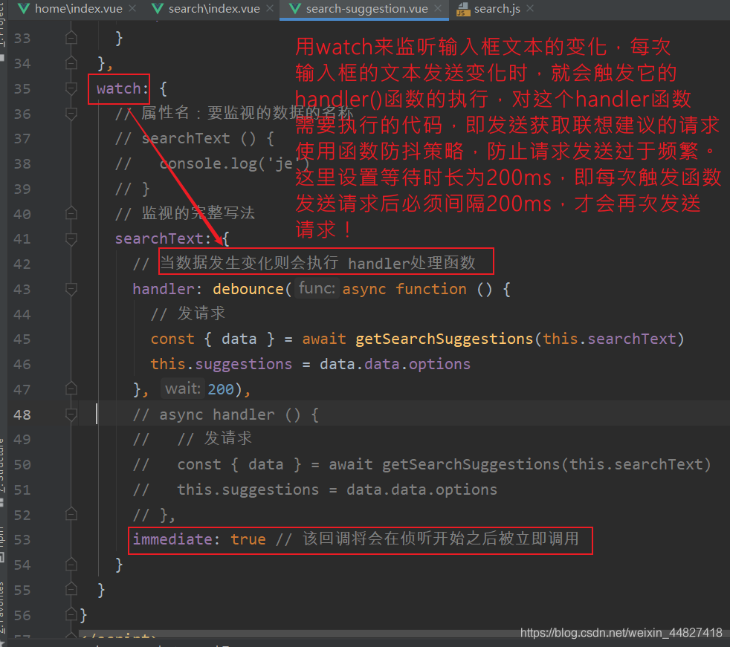Click the value 200 on line 47
The width and height of the screenshot is (730, 647).
(x=221, y=388)
